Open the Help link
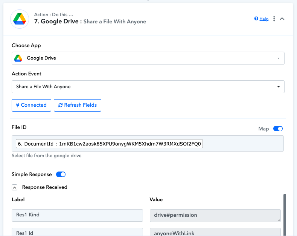This screenshot has width=297, height=236. click(264, 19)
